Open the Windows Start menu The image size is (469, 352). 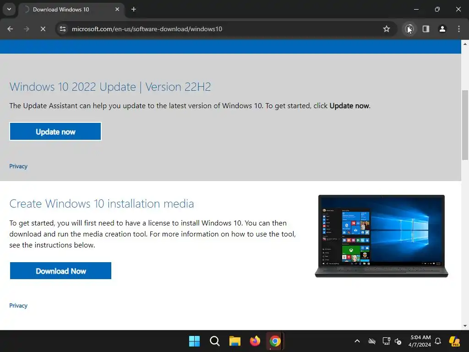pyautogui.click(x=194, y=341)
